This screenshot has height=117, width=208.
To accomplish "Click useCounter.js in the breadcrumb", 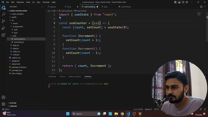I will (67, 11).
